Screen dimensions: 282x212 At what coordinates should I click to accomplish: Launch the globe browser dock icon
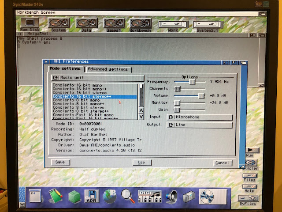coord(110,196)
